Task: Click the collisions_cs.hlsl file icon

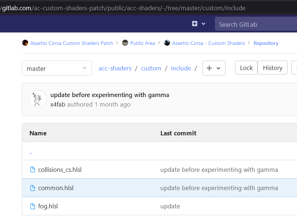Action: 32,170
